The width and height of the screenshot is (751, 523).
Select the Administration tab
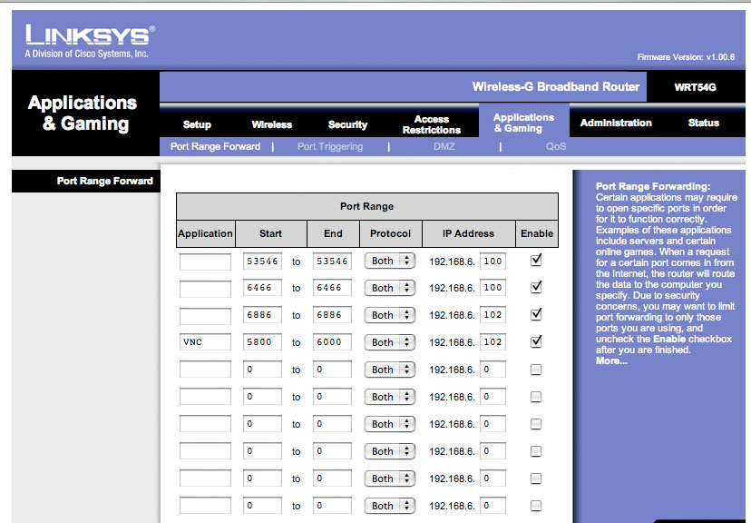[x=615, y=123]
